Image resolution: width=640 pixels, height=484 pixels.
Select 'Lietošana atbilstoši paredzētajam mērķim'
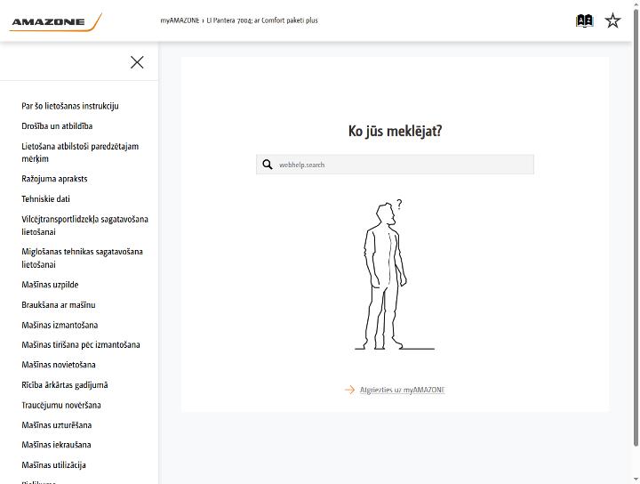(80, 152)
